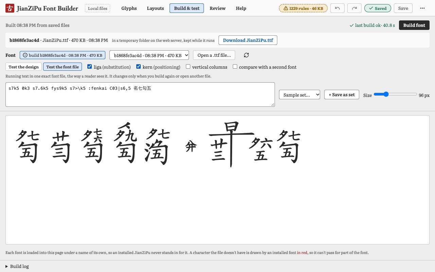Open the Glyphs tab
Image resolution: width=435 pixels, height=272 pixels.
pyautogui.click(x=129, y=8)
